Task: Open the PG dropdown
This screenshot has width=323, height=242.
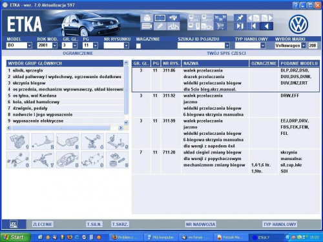Action: 95,45
